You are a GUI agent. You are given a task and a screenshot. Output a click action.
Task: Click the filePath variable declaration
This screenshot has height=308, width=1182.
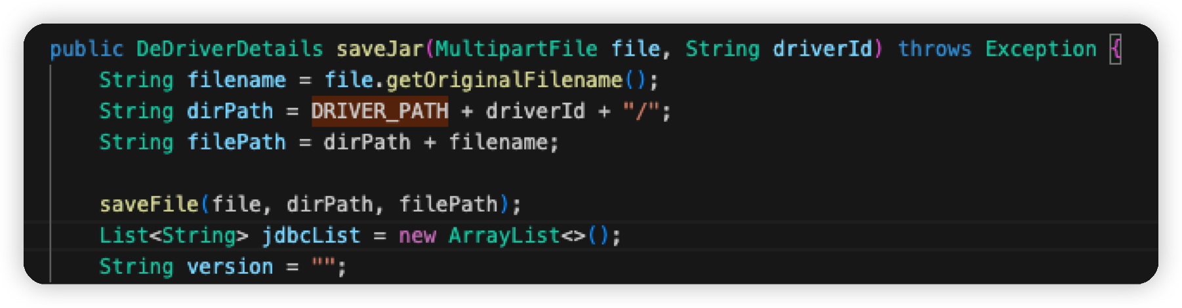[236, 142]
